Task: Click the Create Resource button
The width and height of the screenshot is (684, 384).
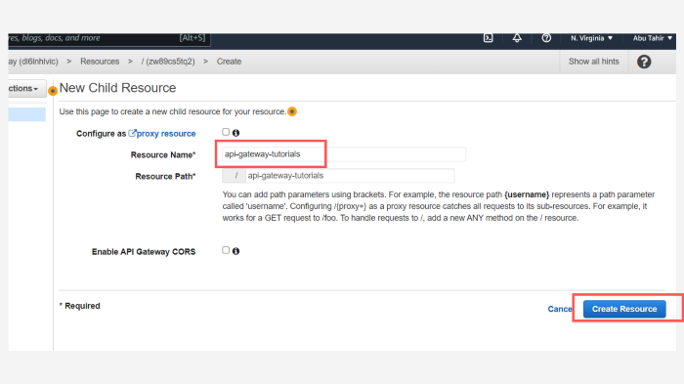Action: (624, 309)
